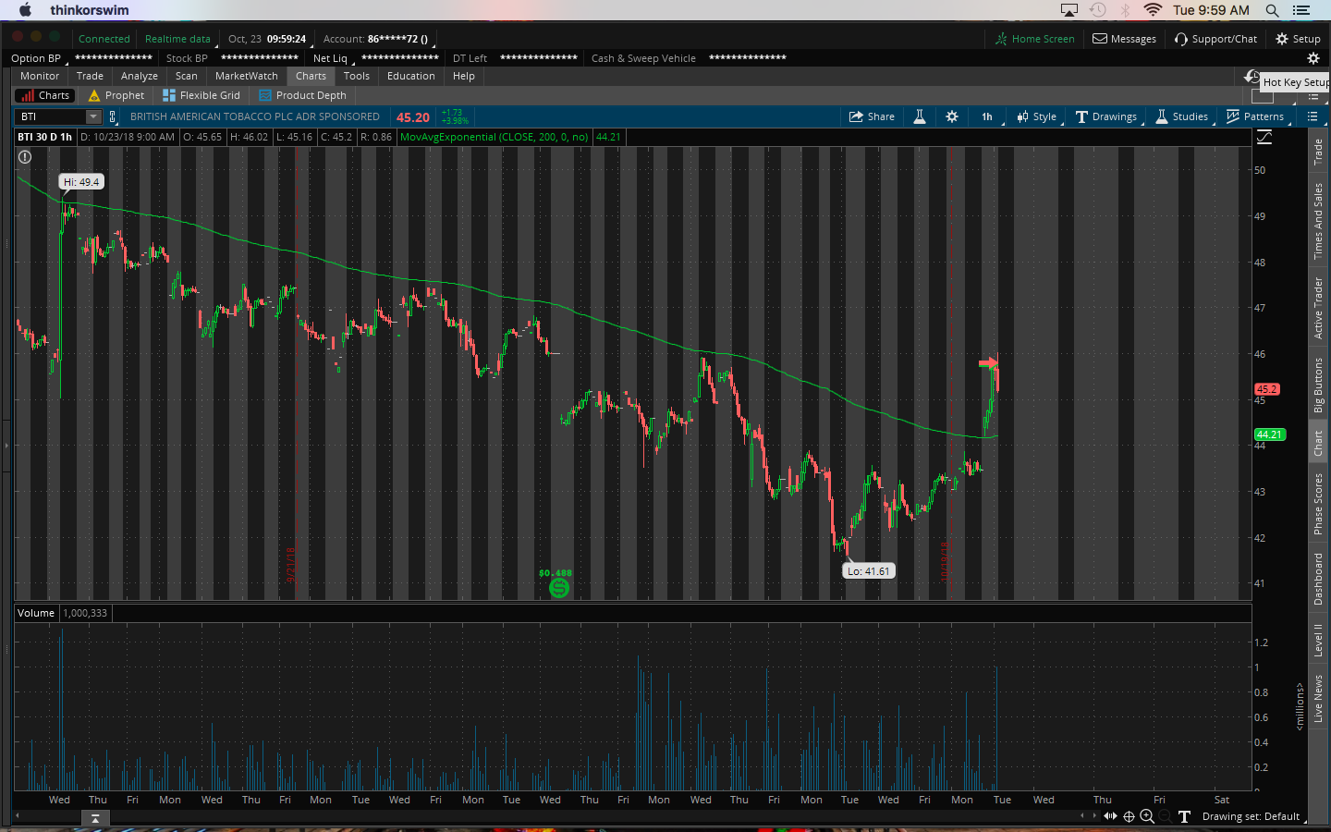Image resolution: width=1331 pixels, height=832 pixels.
Task: Open Support/Chat
Action: pyautogui.click(x=1215, y=39)
